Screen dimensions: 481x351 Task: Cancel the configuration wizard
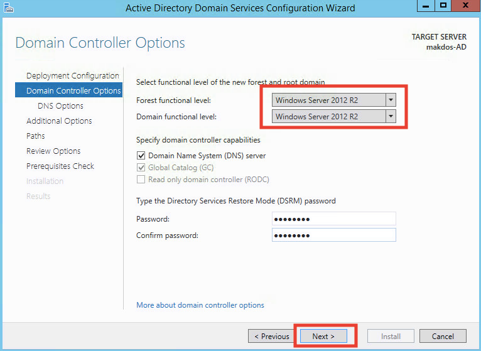[443, 337]
